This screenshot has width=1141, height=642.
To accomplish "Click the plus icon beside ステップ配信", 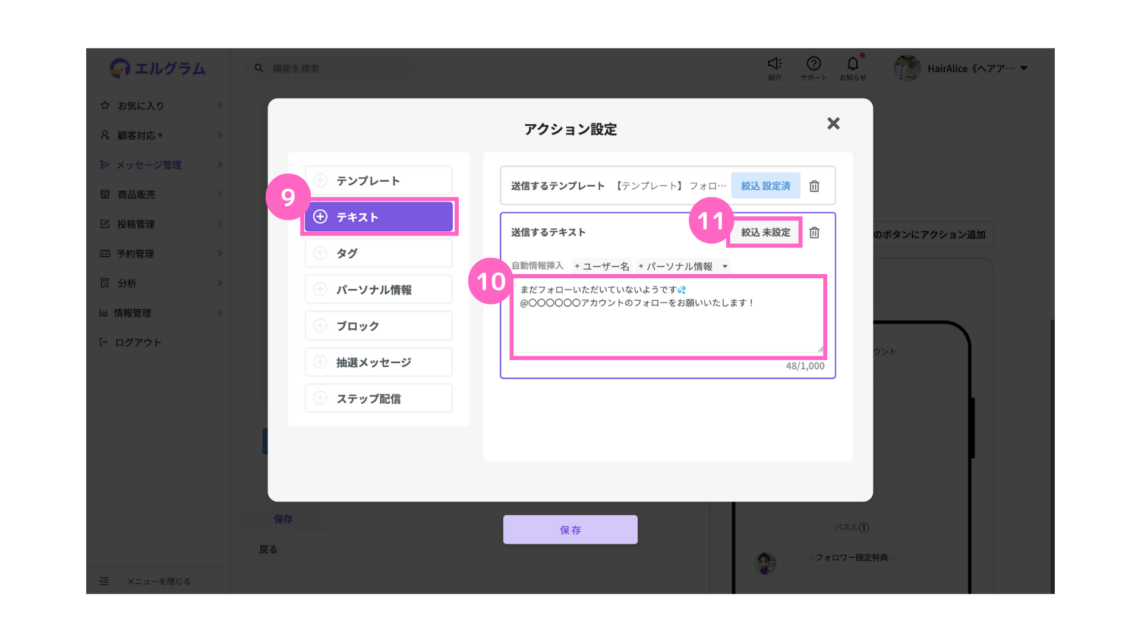I will click(x=320, y=398).
